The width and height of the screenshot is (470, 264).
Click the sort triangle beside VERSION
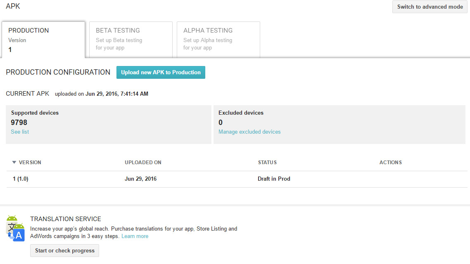click(x=14, y=163)
